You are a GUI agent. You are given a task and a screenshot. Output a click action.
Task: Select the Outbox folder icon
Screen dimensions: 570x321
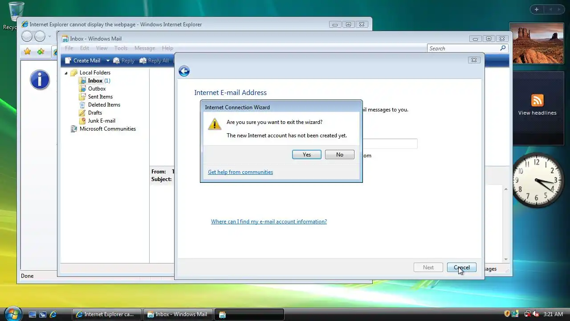point(82,89)
